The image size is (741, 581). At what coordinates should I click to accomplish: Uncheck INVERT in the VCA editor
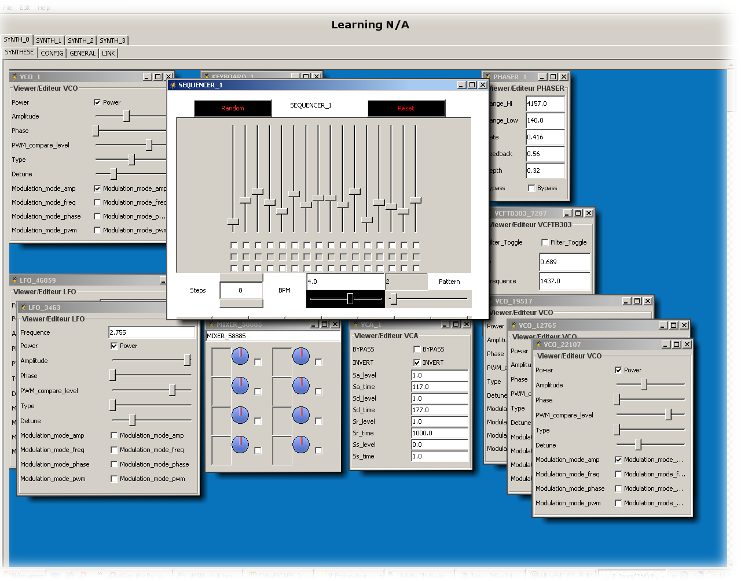click(x=416, y=362)
